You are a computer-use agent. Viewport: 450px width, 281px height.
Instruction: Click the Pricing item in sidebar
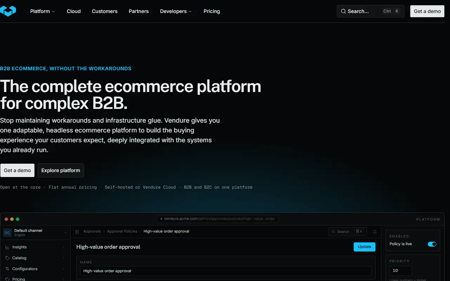point(19,279)
